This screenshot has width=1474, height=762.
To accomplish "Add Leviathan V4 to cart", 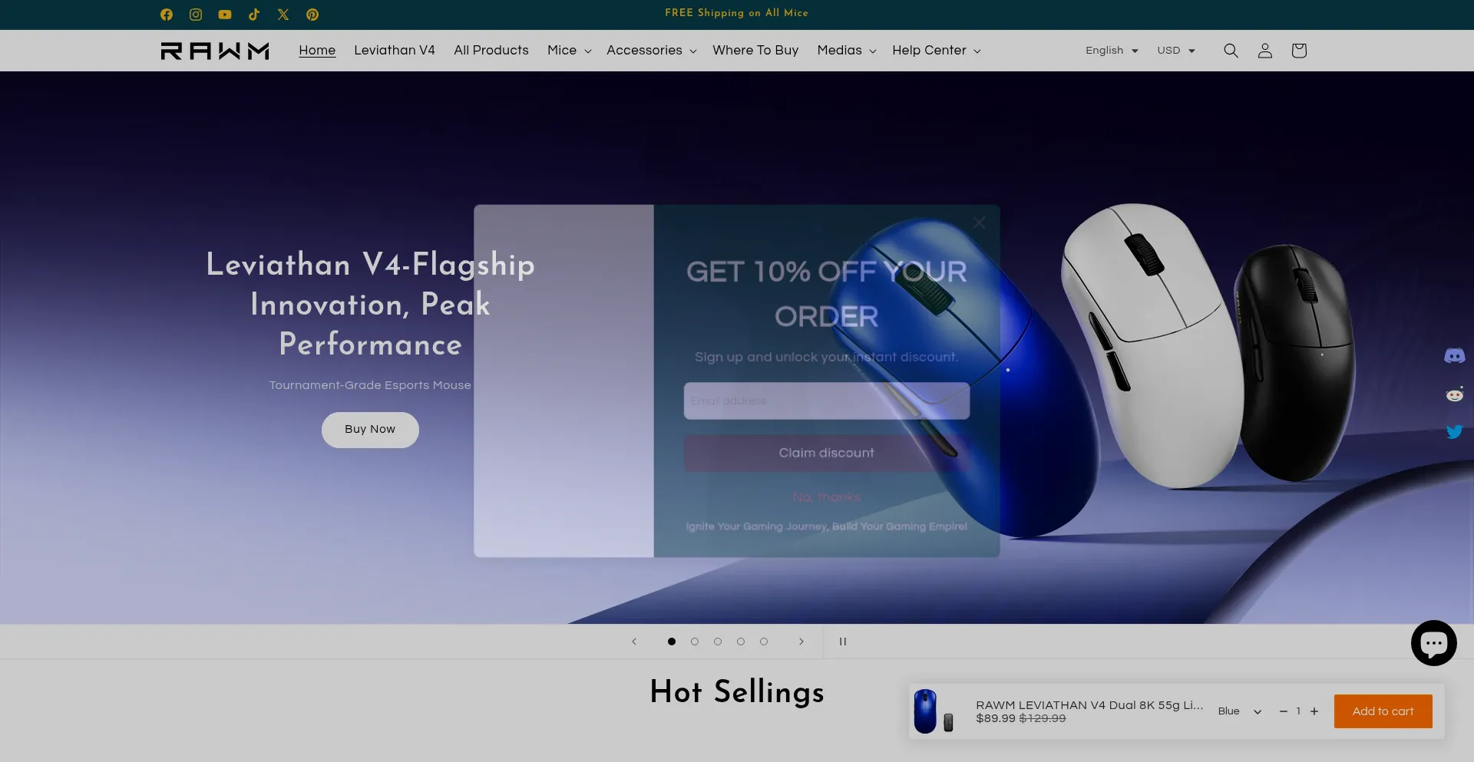I will [x=1383, y=711].
